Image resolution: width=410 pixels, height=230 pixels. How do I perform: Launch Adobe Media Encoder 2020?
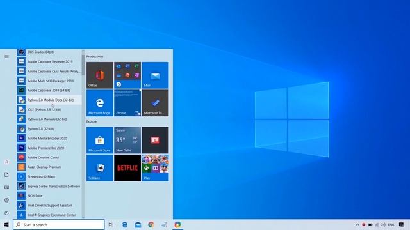point(49,138)
